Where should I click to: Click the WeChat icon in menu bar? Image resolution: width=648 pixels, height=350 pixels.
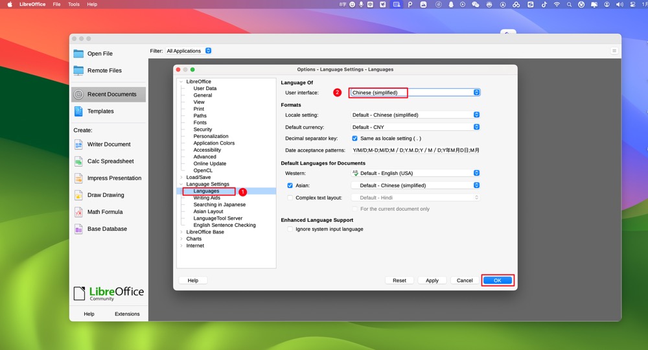pyautogui.click(x=476, y=5)
